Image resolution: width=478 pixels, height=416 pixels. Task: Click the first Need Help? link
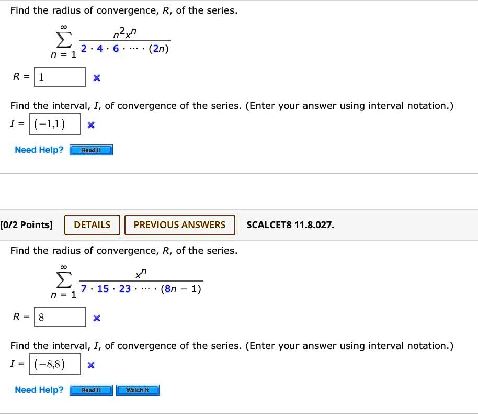(39, 150)
